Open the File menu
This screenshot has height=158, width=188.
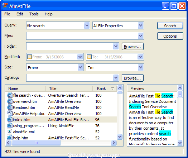tap(7, 14)
